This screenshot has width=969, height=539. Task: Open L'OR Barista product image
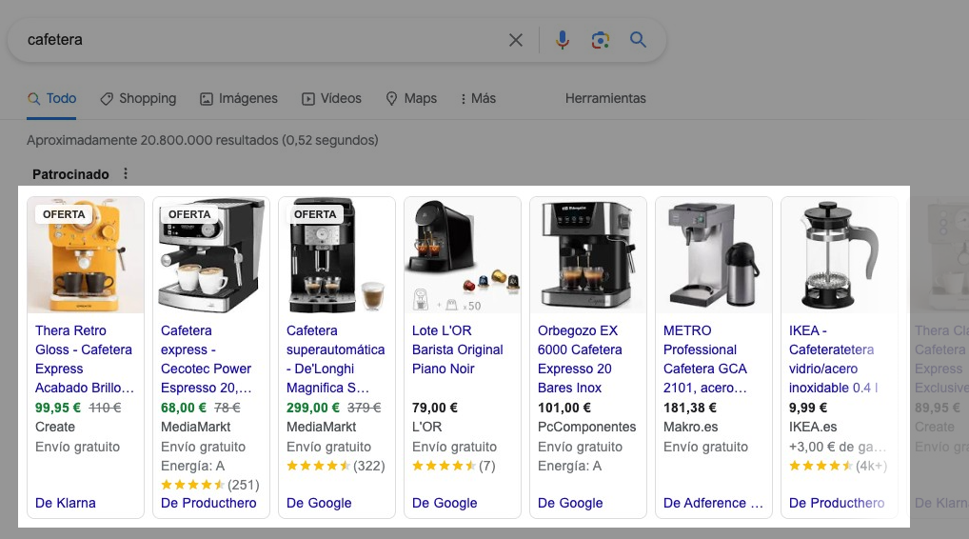click(463, 255)
